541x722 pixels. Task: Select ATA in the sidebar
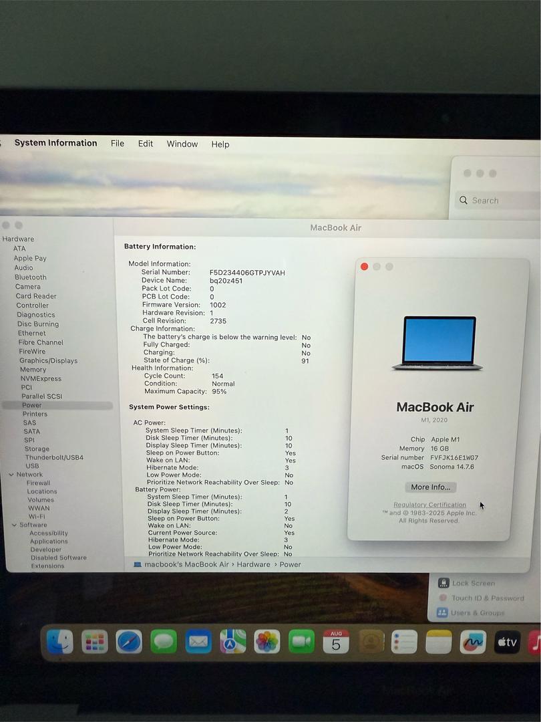click(19, 249)
